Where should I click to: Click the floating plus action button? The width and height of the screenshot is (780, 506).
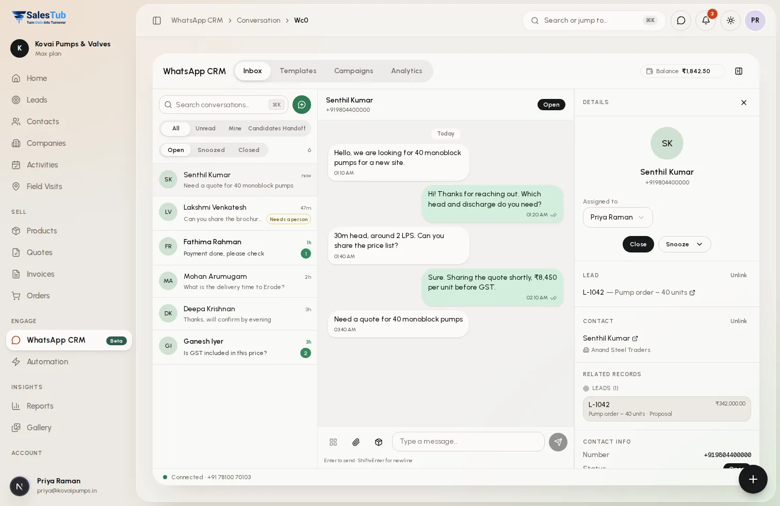point(753,479)
